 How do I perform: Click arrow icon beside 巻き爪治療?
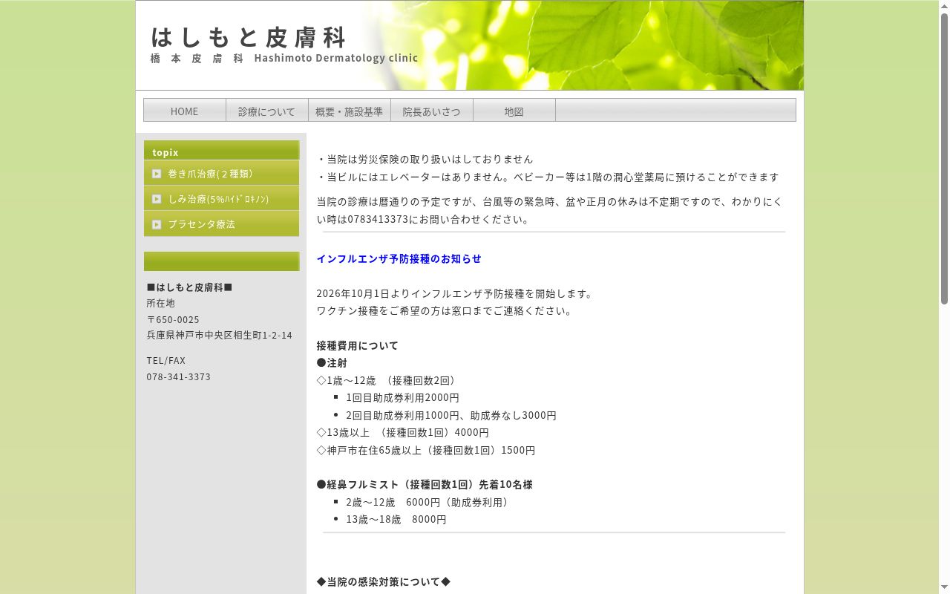tap(157, 174)
